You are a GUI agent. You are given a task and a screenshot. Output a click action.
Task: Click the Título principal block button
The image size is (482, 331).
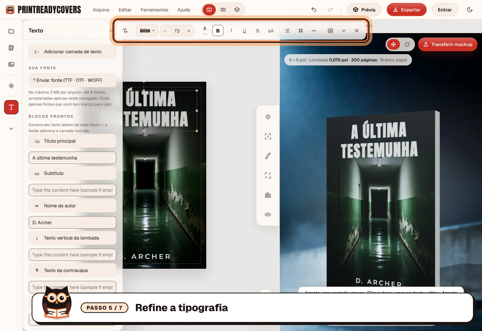pos(72,141)
